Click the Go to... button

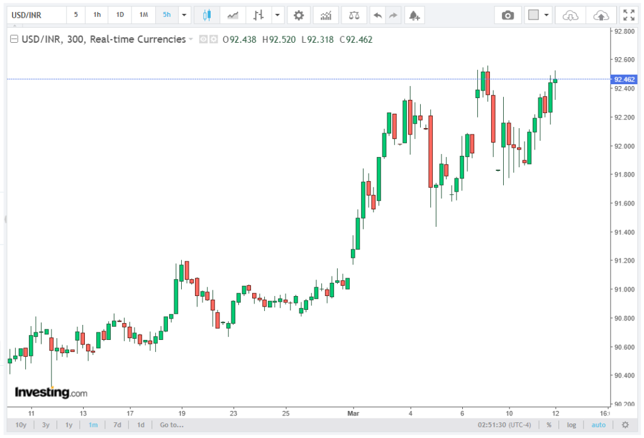(x=172, y=425)
